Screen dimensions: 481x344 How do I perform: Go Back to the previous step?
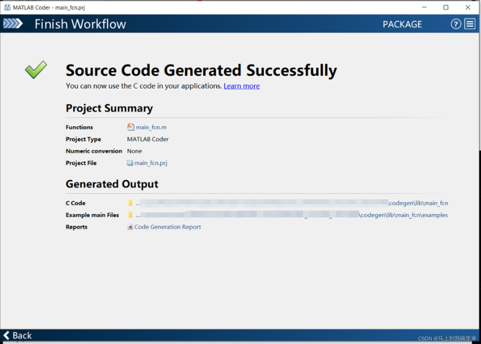point(18,335)
